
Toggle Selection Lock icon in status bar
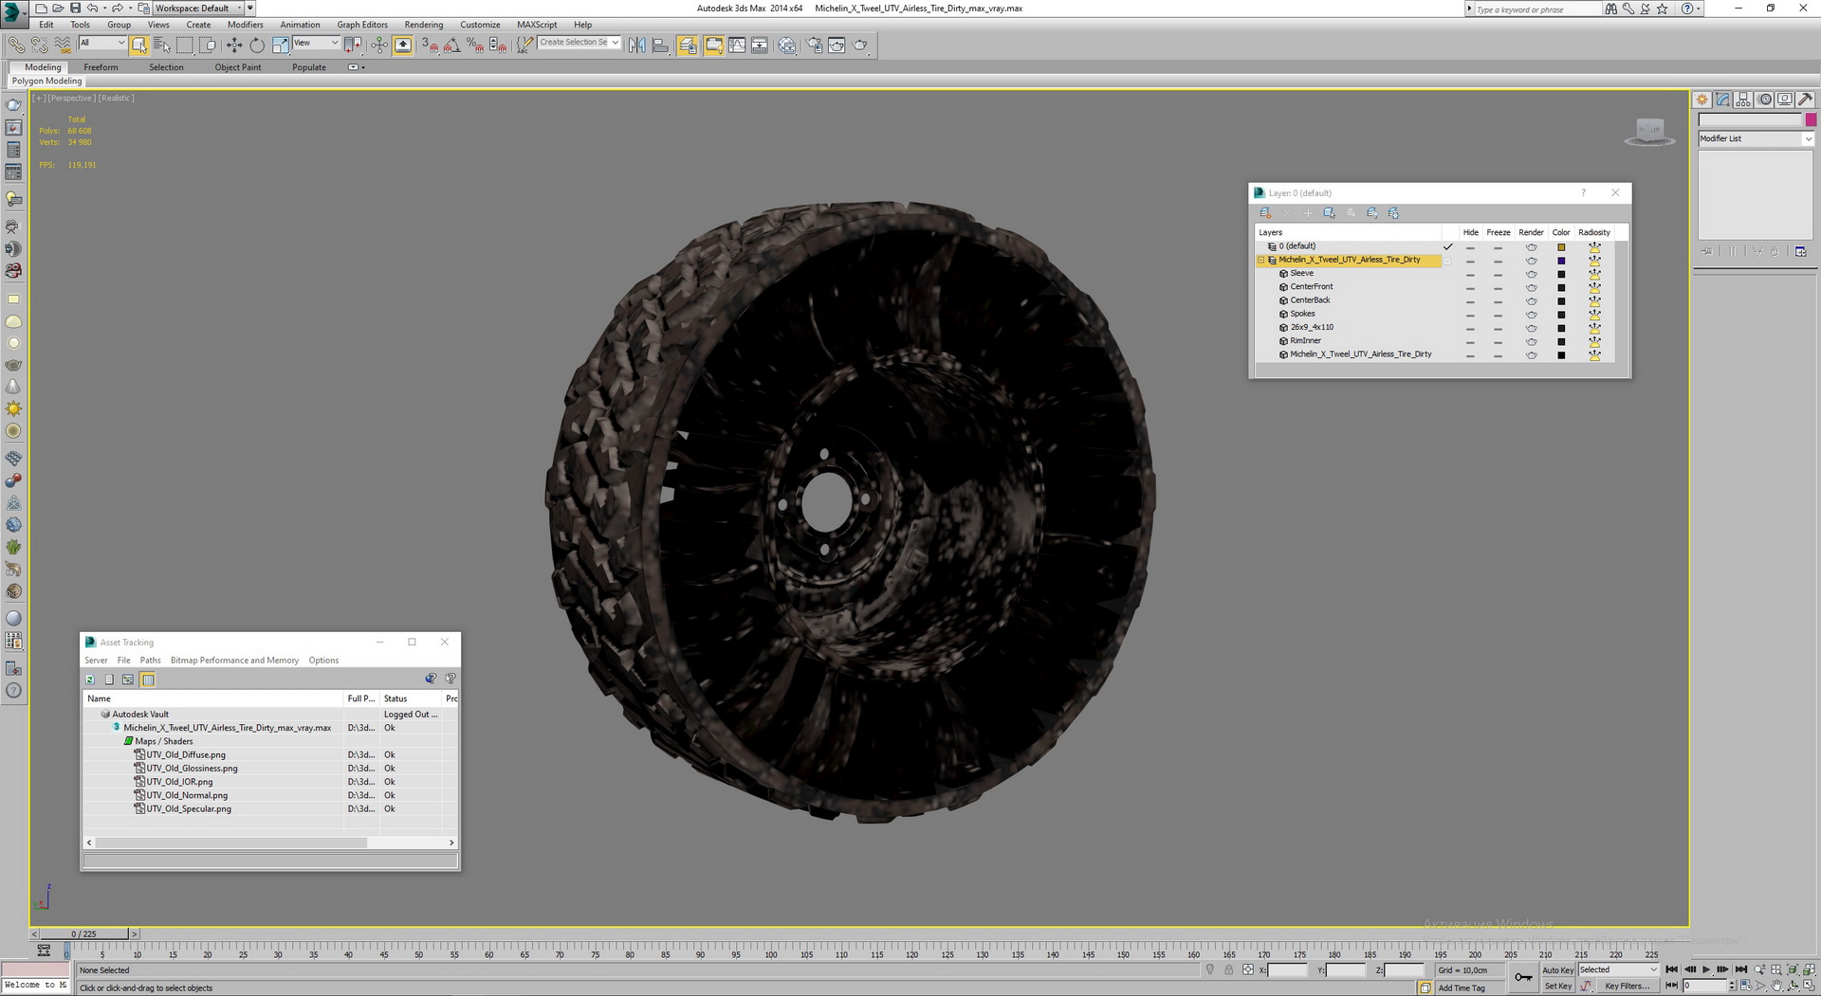coord(1229,969)
